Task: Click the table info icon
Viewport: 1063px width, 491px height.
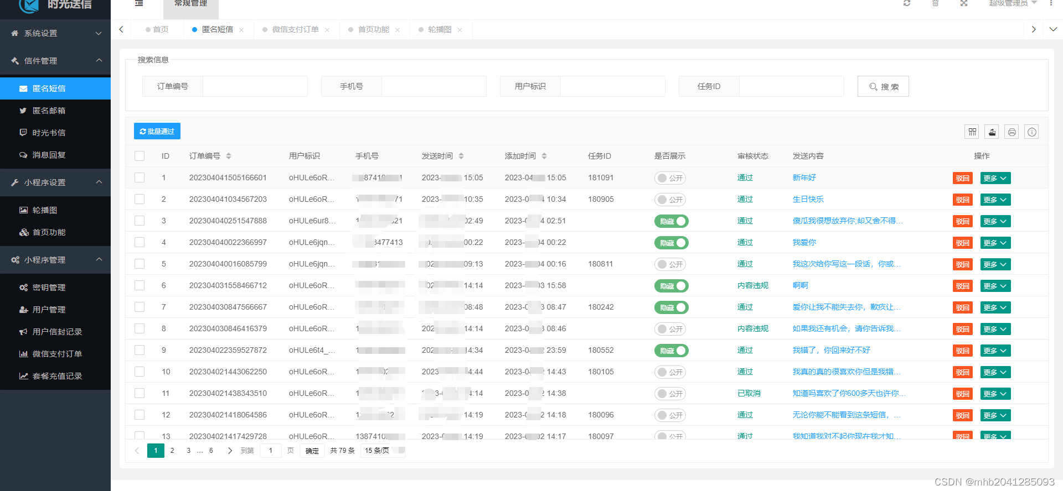Action: click(x=1031, y=132)
